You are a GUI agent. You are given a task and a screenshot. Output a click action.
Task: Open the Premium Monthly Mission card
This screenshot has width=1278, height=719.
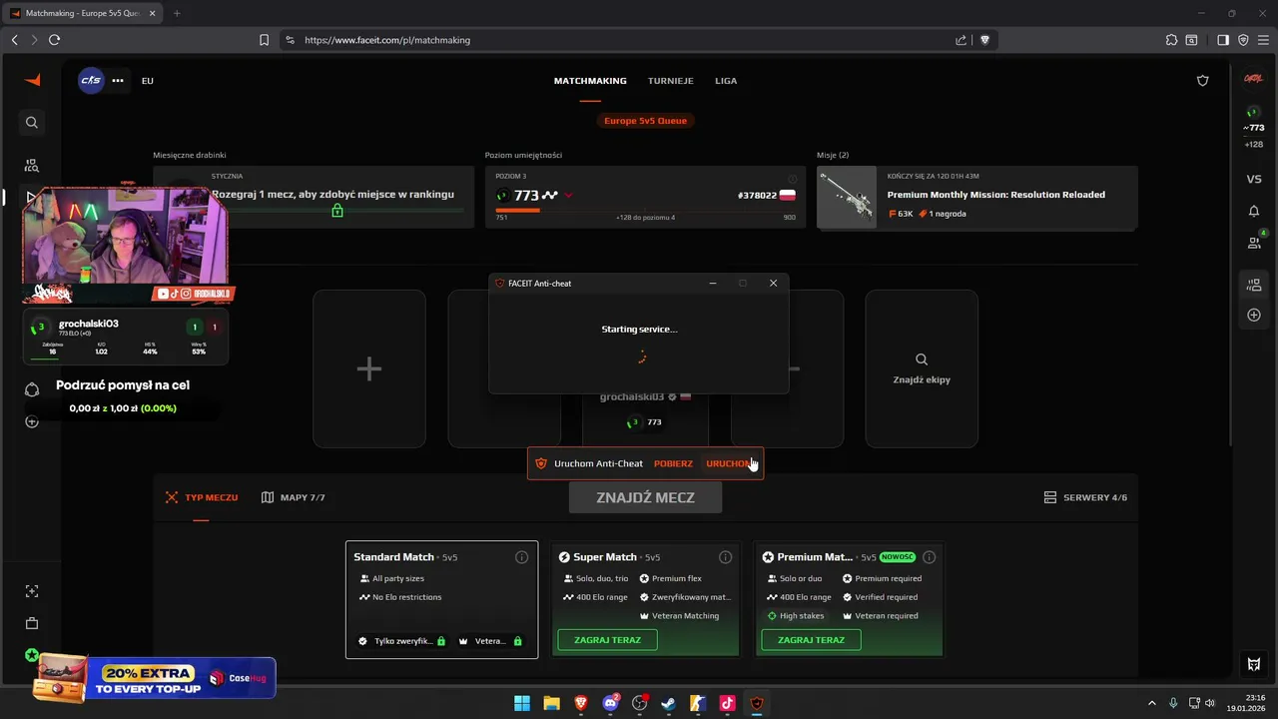976,197
